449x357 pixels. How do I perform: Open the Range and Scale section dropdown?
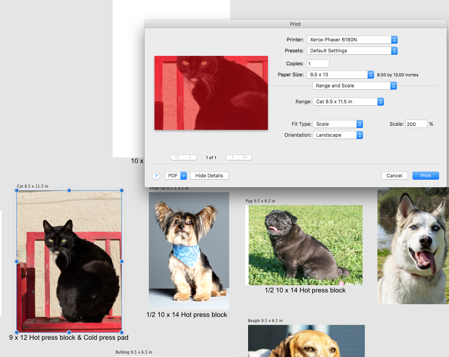tap(355, 86)
